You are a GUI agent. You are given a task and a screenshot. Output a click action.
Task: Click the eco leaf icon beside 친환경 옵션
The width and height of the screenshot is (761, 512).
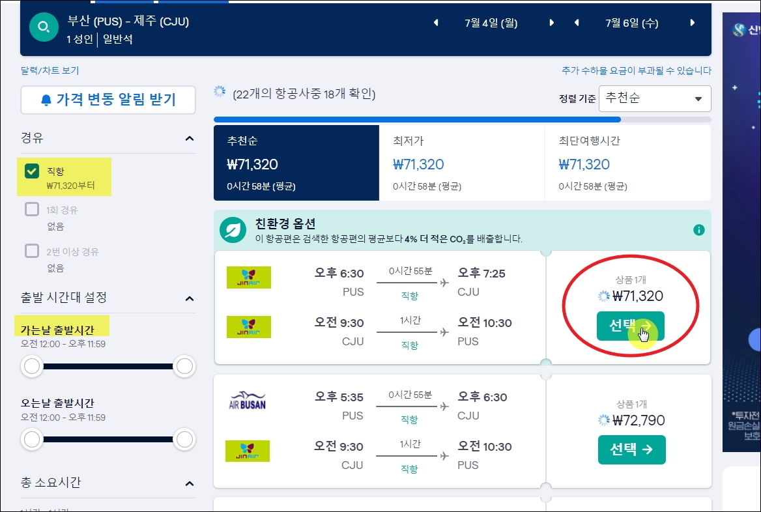[x=233, y=230]
